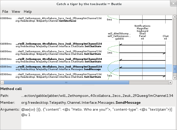This screenshot has width=177, height=130.
Task: Click the vertical scrollbar thumb
Action: click(x=175, y=69)
